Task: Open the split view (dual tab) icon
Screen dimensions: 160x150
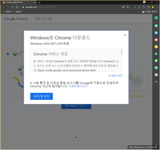Action: tap(144, 7)
